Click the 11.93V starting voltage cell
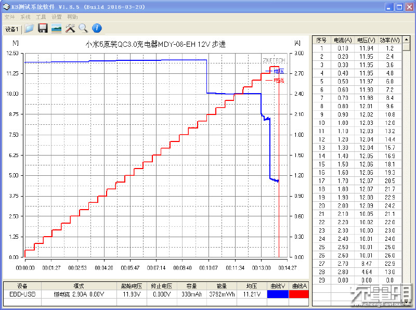This screenshot has width=416, height=310. click(x=132, y=294)
